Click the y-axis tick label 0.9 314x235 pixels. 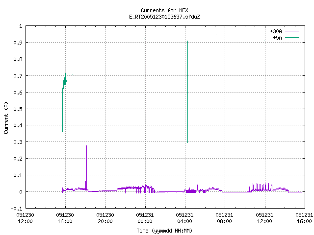click(x=18, y=43)
